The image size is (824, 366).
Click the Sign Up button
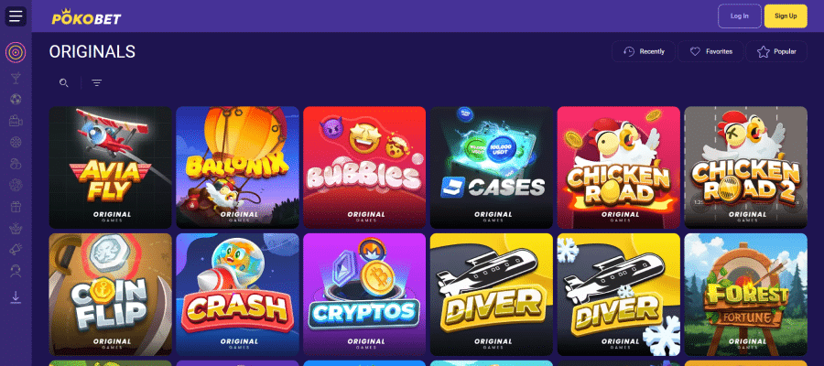(x=786, y=16)
